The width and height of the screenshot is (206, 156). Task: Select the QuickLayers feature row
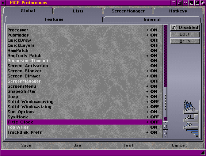point(84,45)
